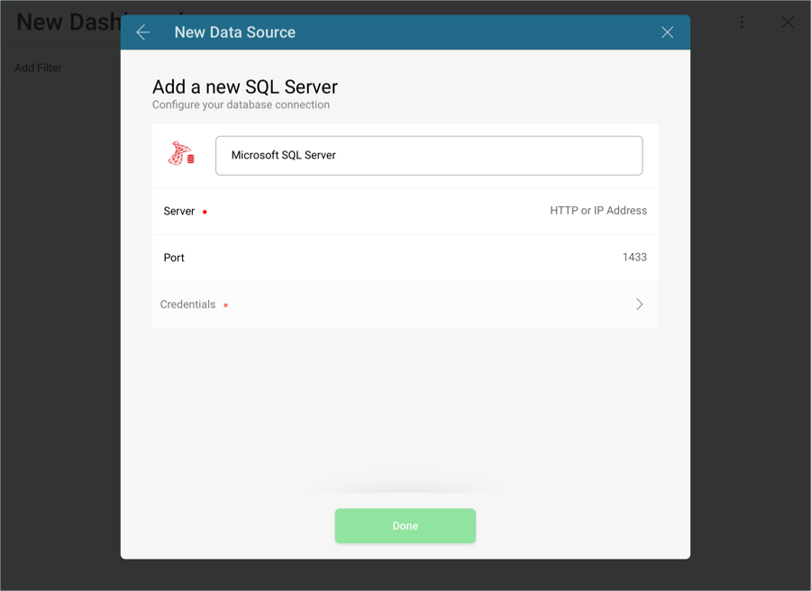Screen dimensions: 811x591
Task: Open the dashboard three-dot overflow menu
Action: 742,22
